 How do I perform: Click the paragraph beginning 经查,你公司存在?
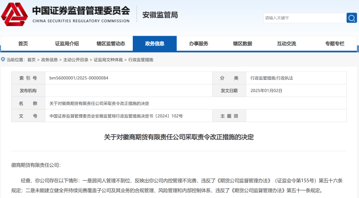[x=177, y=185]
